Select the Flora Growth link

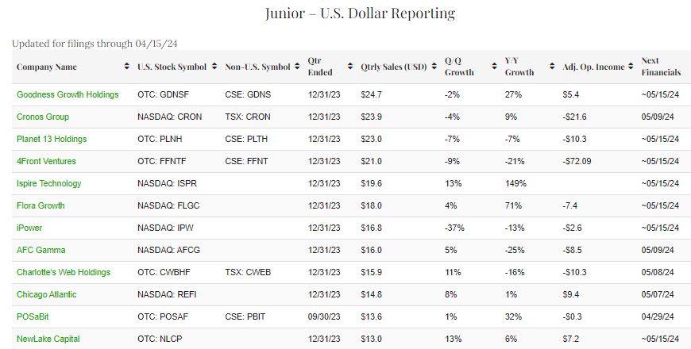point(41,205)
